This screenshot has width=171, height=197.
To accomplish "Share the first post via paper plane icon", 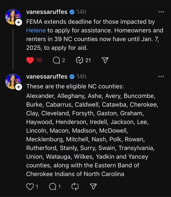I will click(x=105, y=60).
